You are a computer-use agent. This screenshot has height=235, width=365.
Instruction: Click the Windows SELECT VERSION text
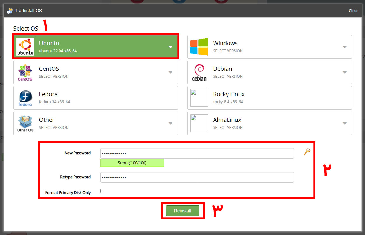(x=228, y=51)
